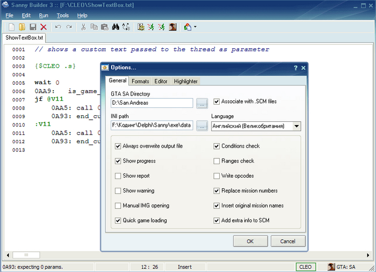The image size is (376, 272).
Task: Click the Copy toolbar icon
Action: (94, 27)
